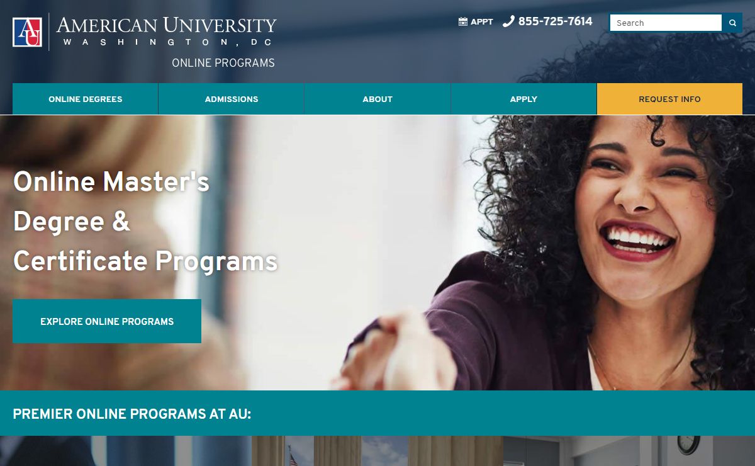Screen dimensions: 755x466
Task: Open the Admissions menu item
Action: tap(232, 99)
